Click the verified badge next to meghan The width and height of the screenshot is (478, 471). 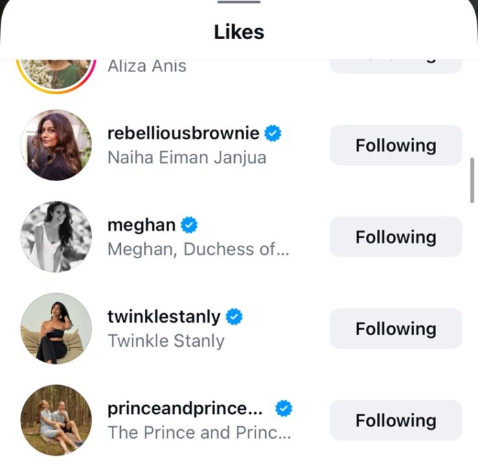pos(189,225)
